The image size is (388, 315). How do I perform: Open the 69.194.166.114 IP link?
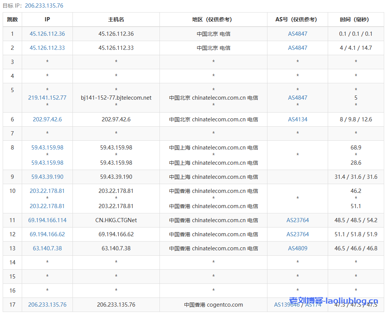pyautogui.click(x=47, y=220)
